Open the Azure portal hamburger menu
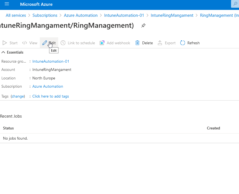Image resolution: width=239 pixels, height=194 pixels. point(7,4)
